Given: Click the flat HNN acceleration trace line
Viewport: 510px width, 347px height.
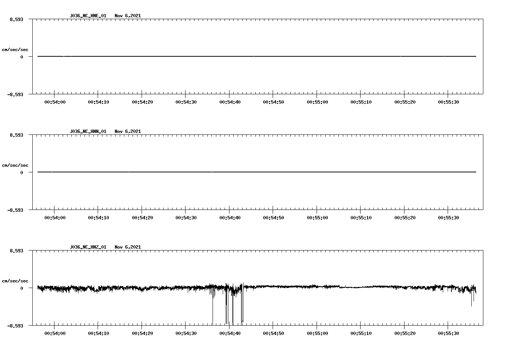Looking at the screenshot, I should pyautogui.click(x=257, y=172).
